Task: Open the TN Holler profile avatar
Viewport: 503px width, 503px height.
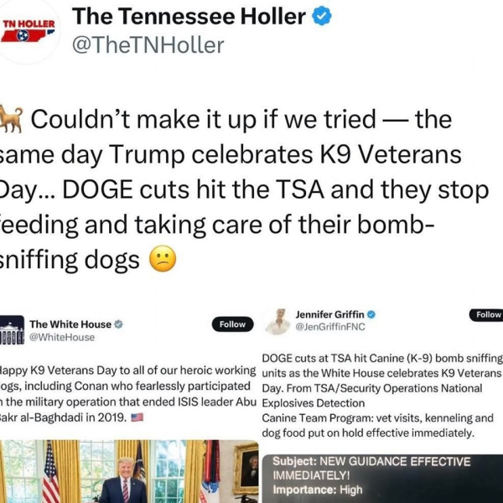Action: click(x=29, y=31)
